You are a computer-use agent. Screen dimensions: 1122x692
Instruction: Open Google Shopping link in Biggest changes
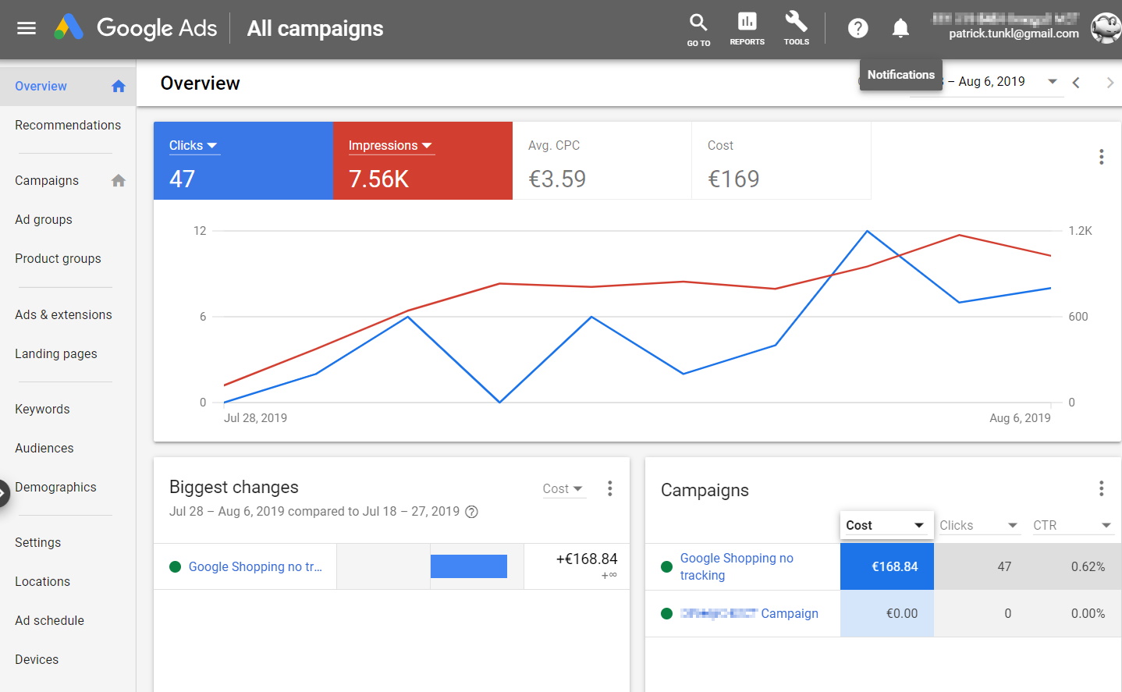click(255, 567)
